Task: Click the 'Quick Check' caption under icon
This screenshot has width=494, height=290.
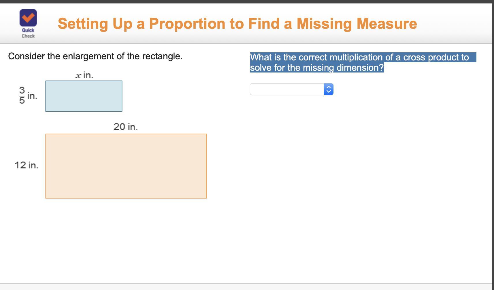Action: tap(28, 33)
